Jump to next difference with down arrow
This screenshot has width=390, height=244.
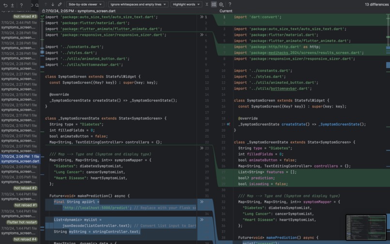[53, 4]
